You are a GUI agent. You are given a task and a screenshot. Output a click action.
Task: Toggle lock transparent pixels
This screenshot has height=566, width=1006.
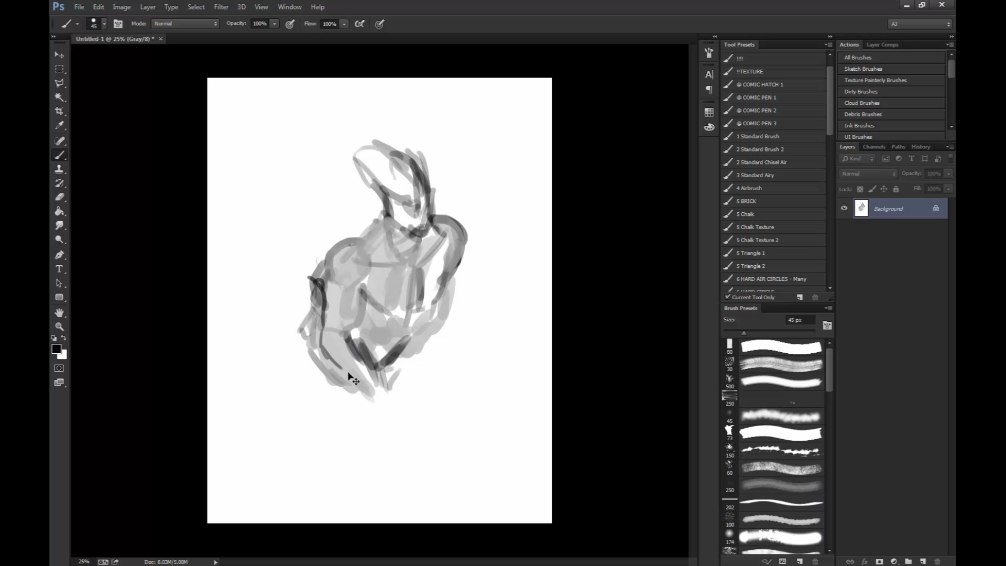tap(860, 189)
